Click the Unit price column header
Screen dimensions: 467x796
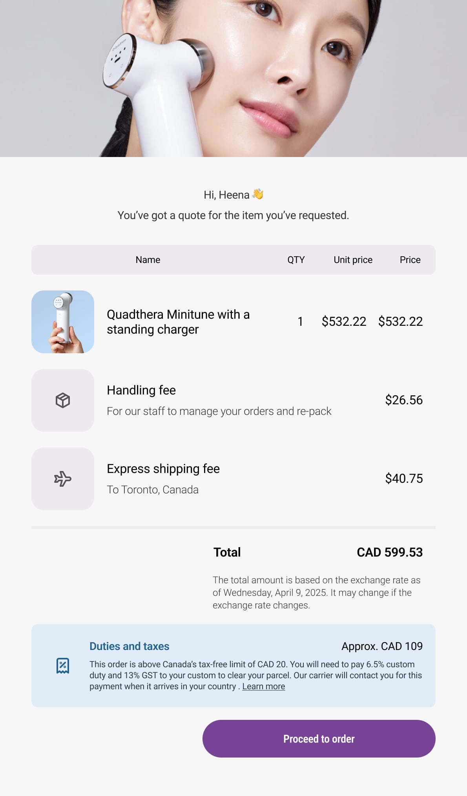[353, 260]
